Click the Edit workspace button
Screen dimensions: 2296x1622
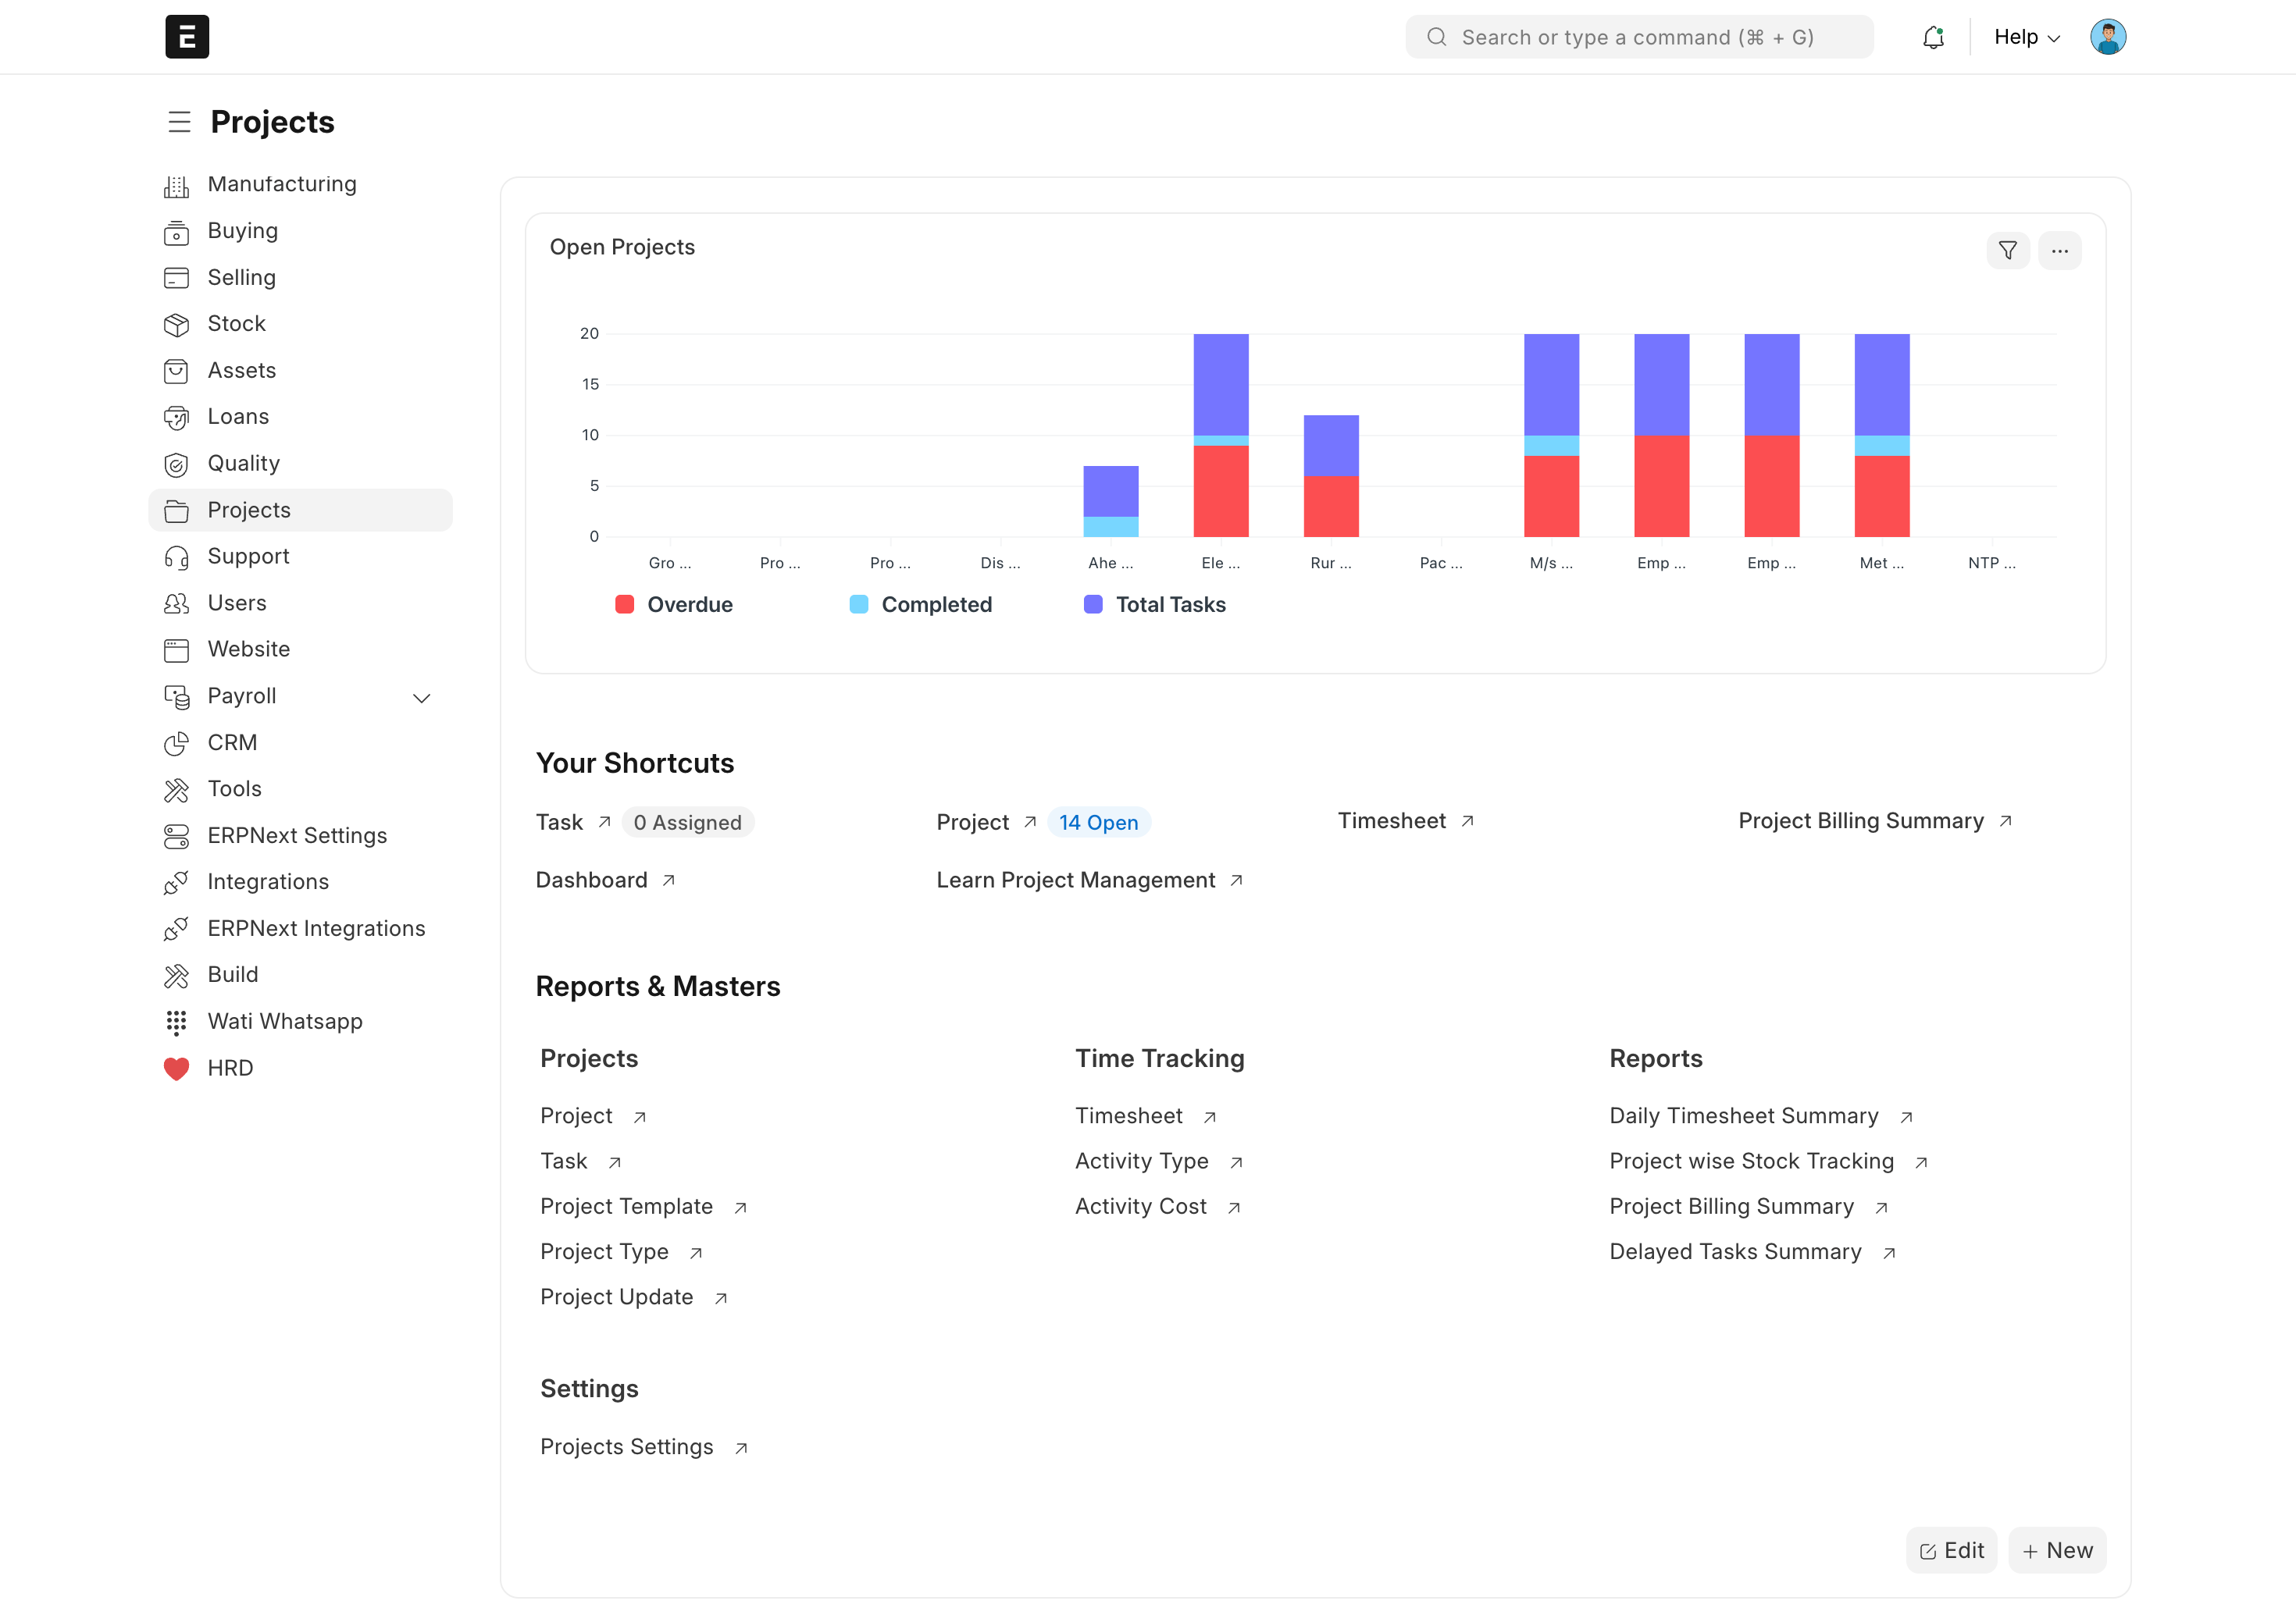coord(1950,1550)
